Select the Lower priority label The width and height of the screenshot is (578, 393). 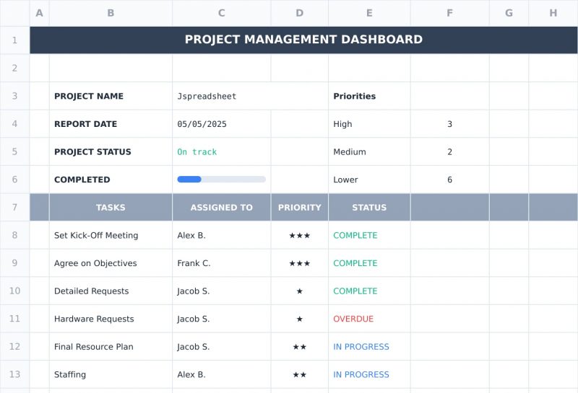369,180
